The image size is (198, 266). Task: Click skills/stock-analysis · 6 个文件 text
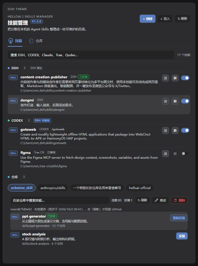point(43,244)
